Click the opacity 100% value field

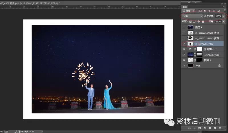pos(219,16)
